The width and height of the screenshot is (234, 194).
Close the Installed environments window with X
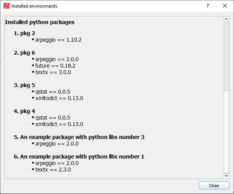[x=225, y=6]
